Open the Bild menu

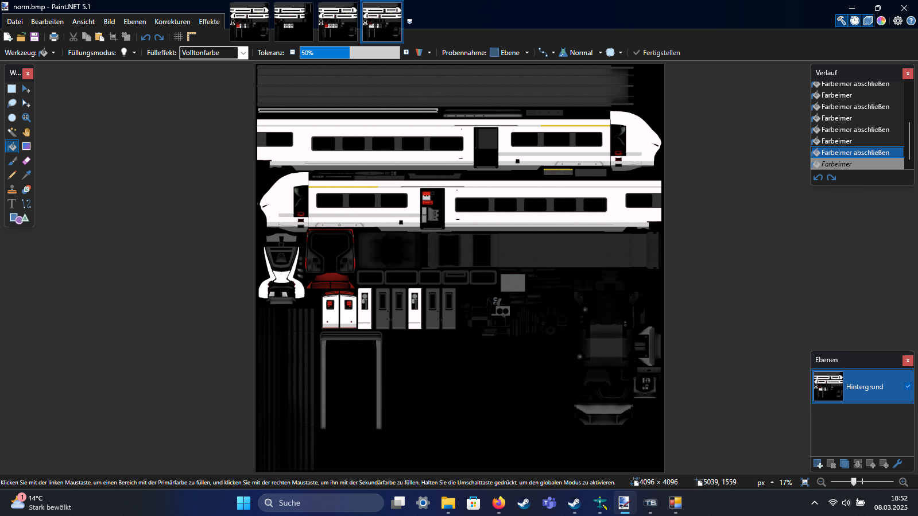click(109, 22)
